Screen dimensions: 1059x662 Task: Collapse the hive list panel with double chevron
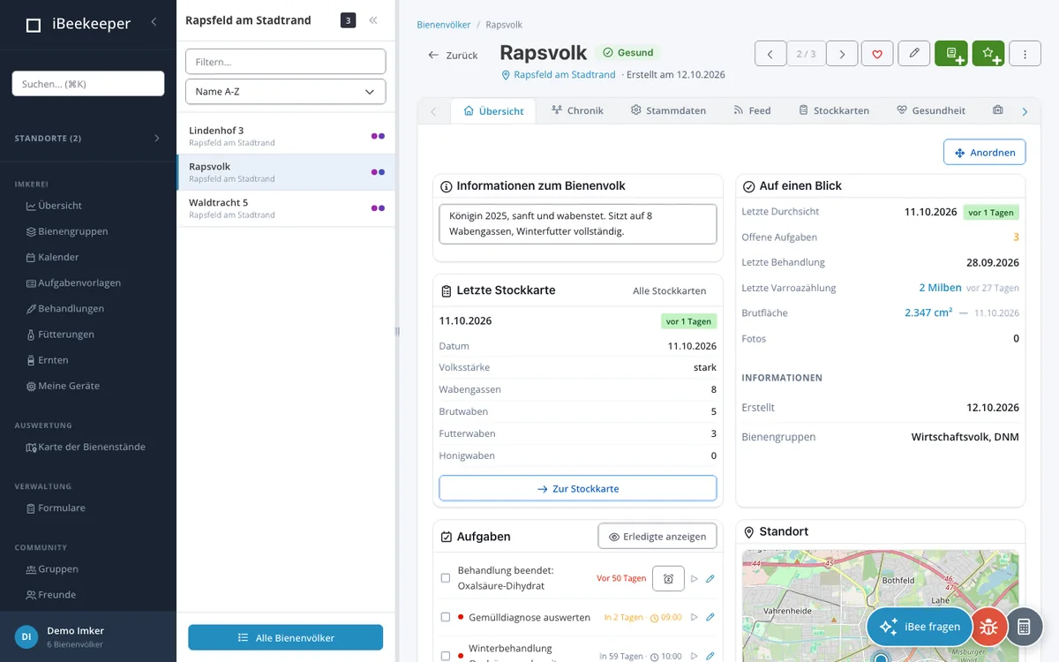tap(373, 20)
